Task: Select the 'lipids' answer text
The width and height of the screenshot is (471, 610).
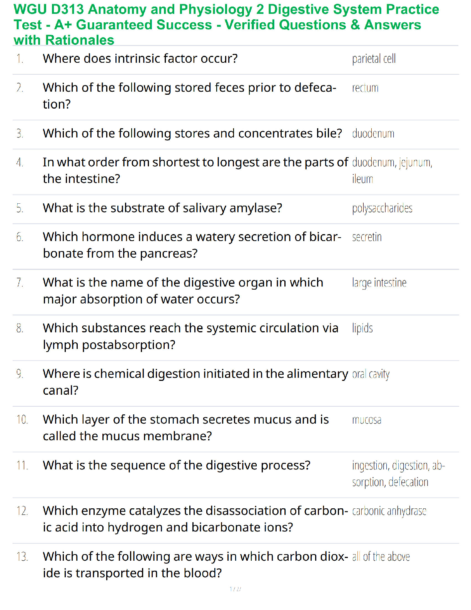Action: point(362,328)
